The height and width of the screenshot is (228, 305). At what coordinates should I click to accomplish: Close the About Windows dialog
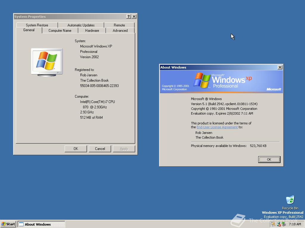point(280,67)
